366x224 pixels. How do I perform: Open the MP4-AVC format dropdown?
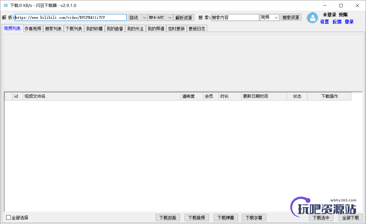coord(160,18)
